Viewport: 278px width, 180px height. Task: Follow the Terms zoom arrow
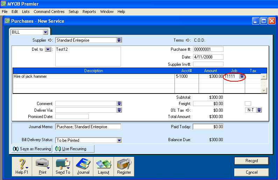click(x=188, y=40)
